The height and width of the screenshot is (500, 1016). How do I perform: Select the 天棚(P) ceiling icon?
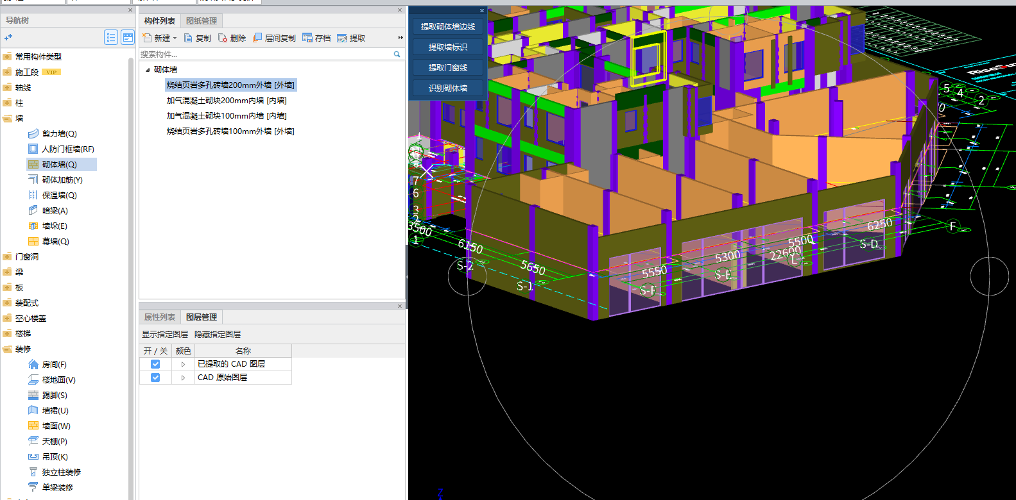[33, 441]
